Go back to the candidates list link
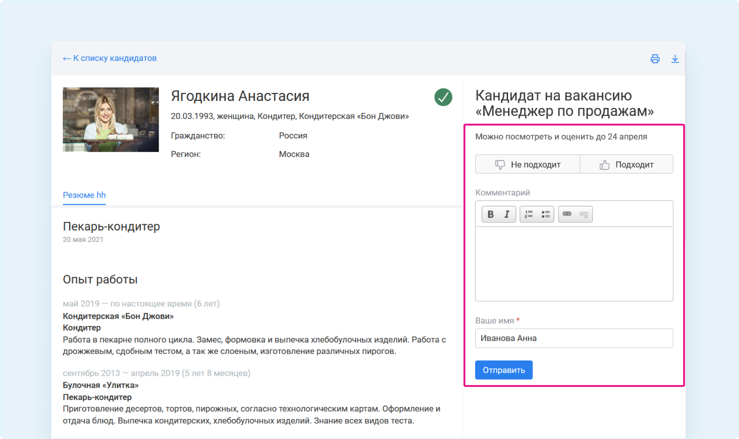739x439 pixels. pyautogui.click(x=110, y=58)
